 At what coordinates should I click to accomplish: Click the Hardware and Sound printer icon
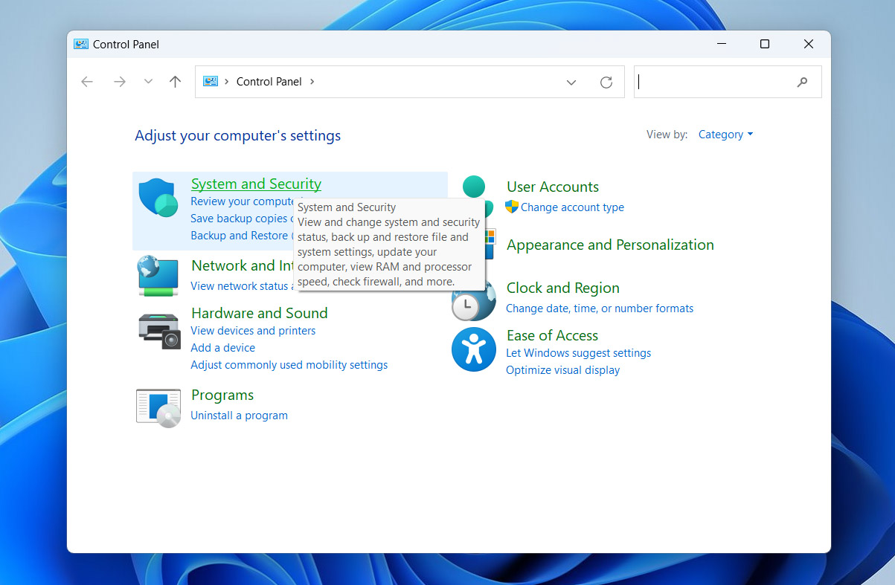[159, 331]
